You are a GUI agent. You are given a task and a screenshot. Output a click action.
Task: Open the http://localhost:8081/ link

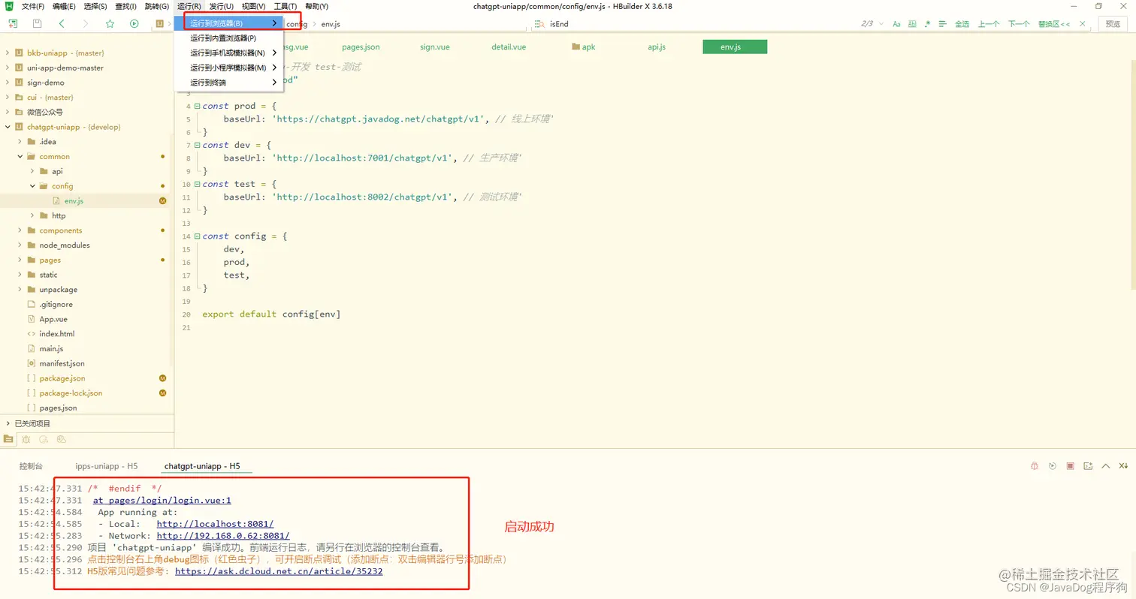tap(215, 524)
